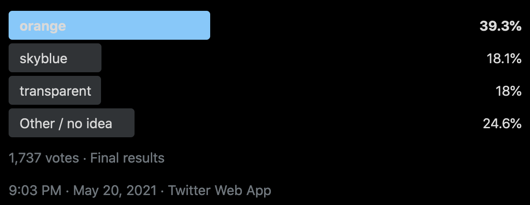
Task: Open the 9:03 PM timestamp link
Action: tap(35, 190)
